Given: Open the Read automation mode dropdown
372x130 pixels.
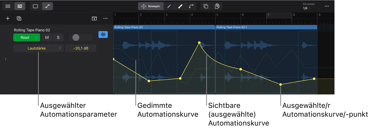Looking at the screenshot, I should pos(27,38).
